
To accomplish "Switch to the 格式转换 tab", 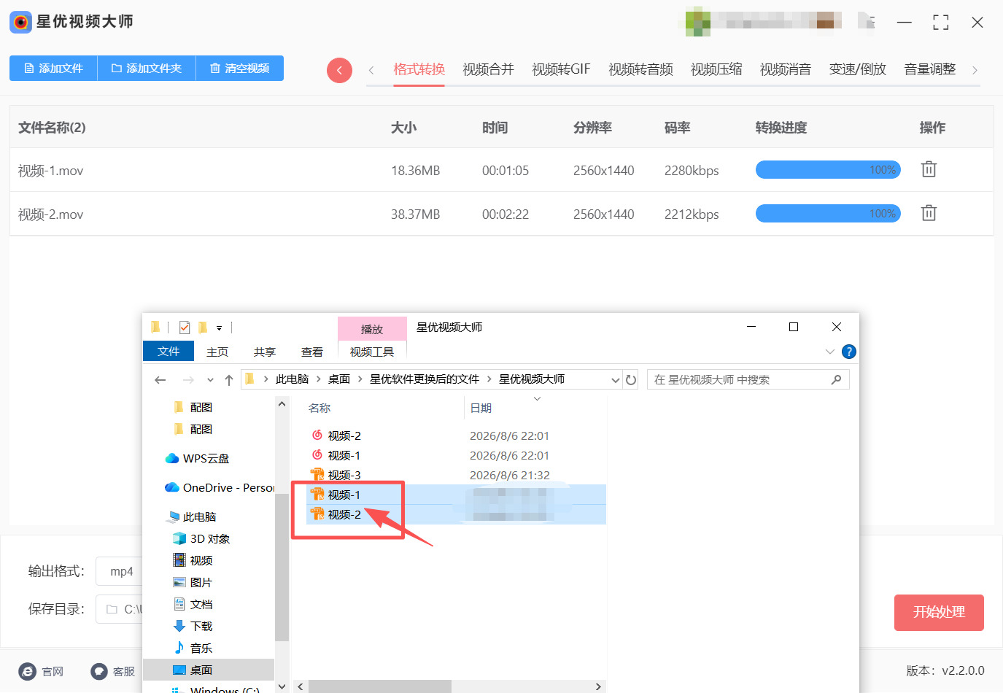I will [419, 69].
